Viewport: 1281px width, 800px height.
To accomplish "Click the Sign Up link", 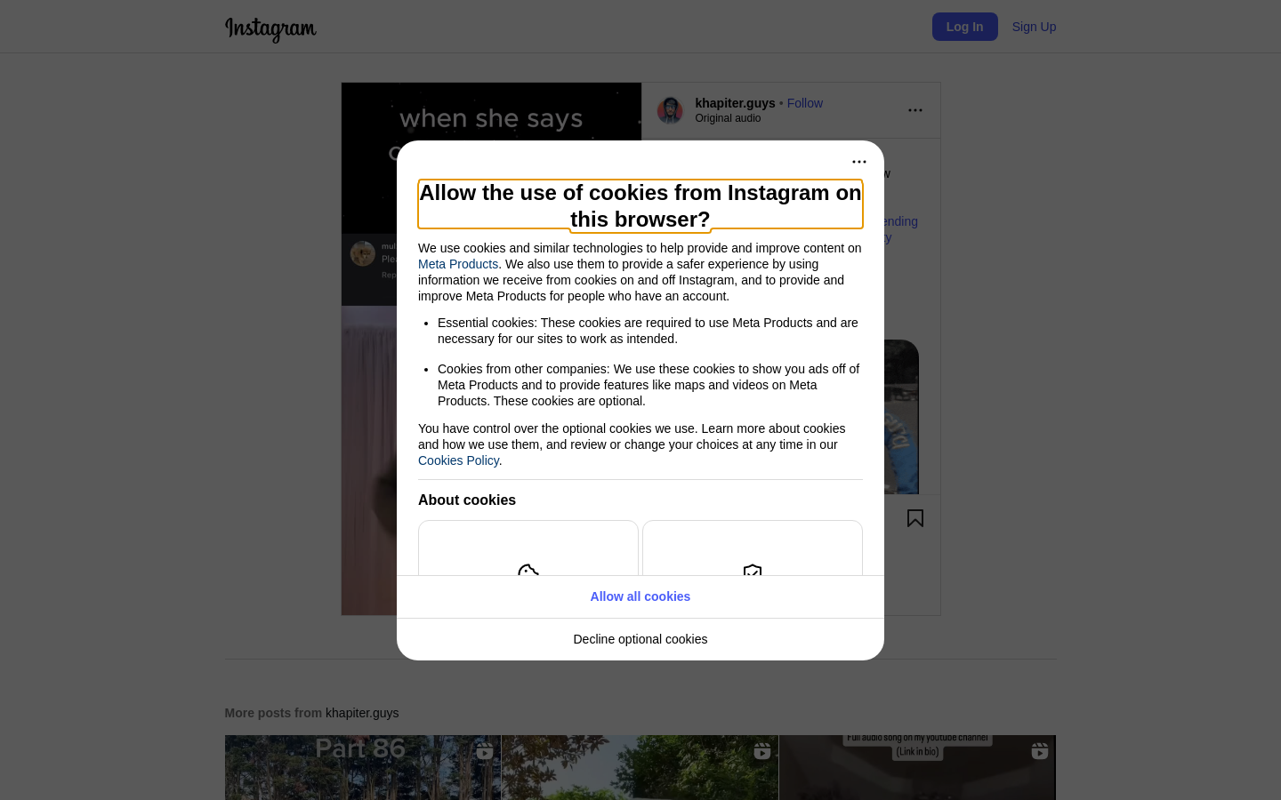I will click(x=1034, y=27).
